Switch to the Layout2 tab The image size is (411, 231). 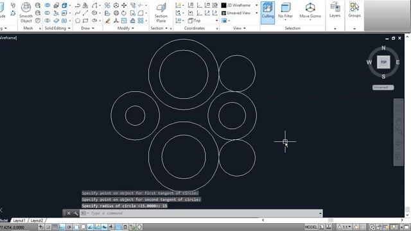(37, 221)
